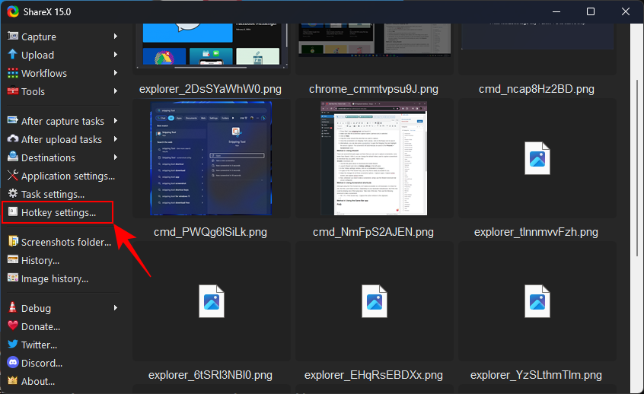This screenshot has width=644, height=394.
Task: Open the Capture menu
Action: click(x=39, y=37)
